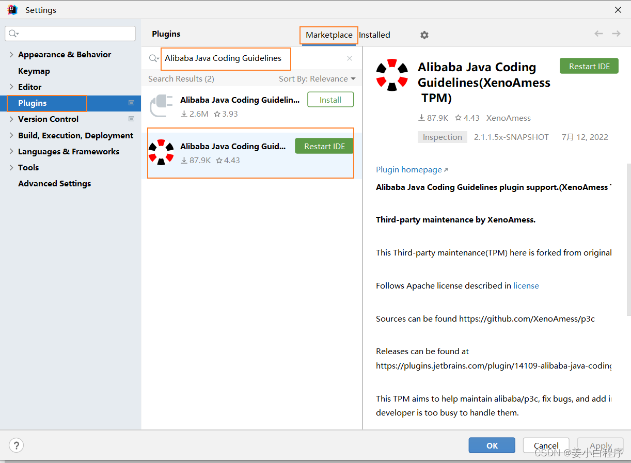Click the project-level marker icon beside Plugins
Viewport: 631px width, 463px height.
[131, 103]
